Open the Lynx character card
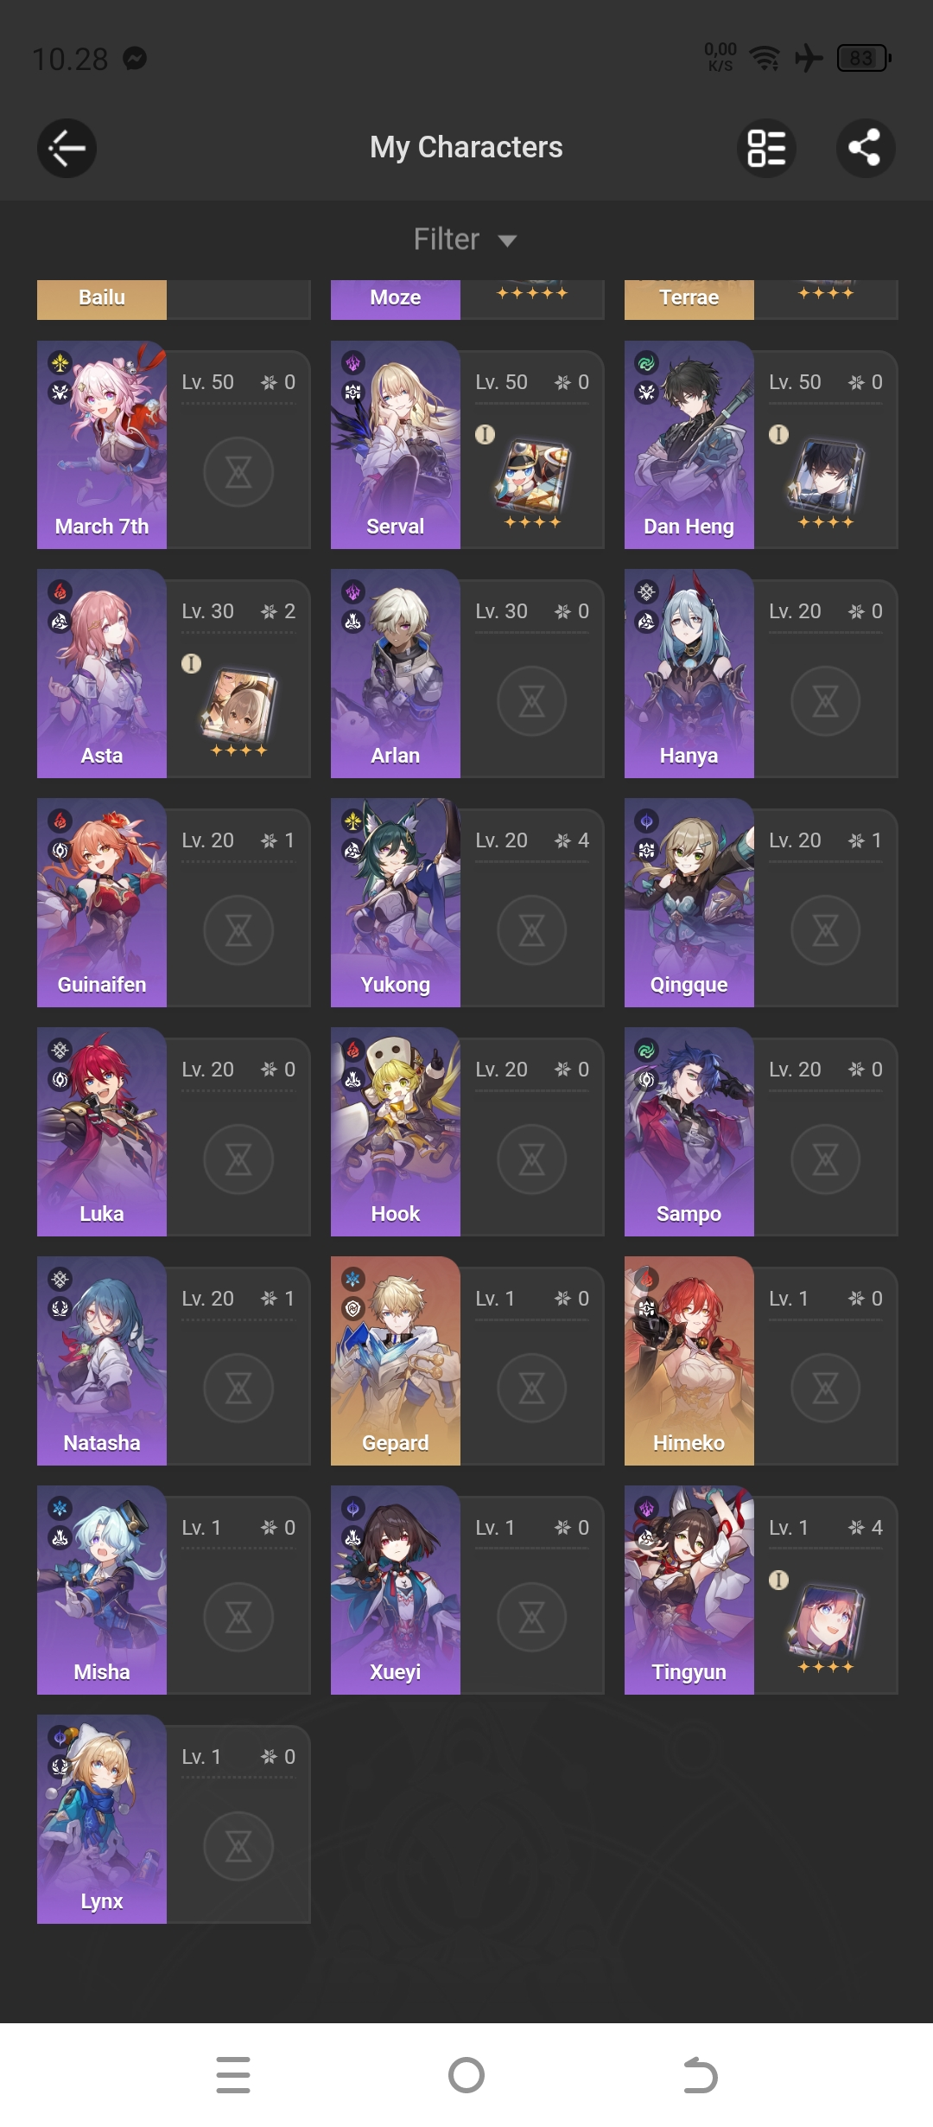Viewport: 933px width, 2127px height. [173, 1819]
